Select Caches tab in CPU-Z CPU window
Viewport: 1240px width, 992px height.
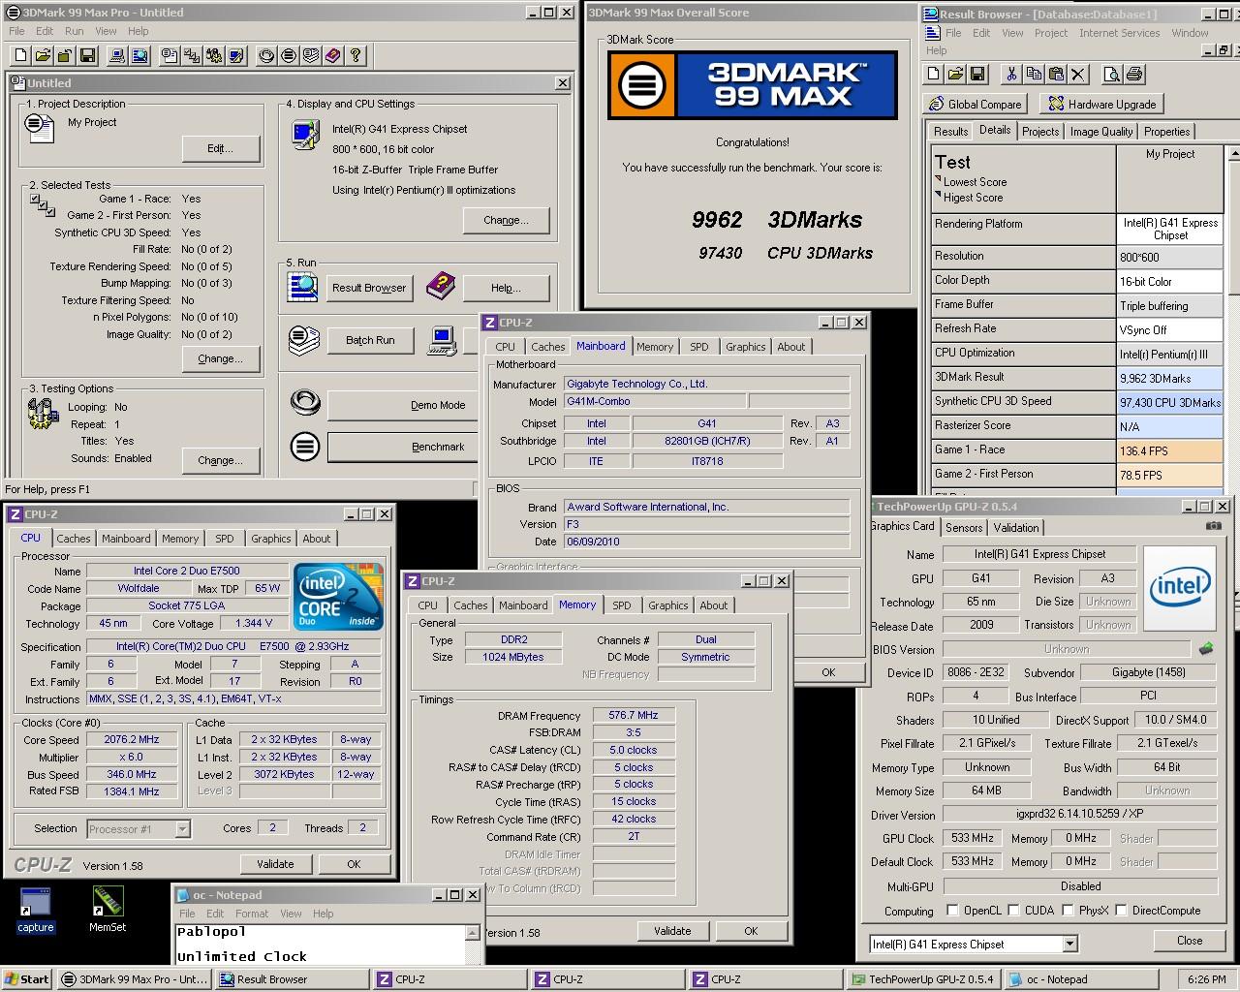[74, 539]
